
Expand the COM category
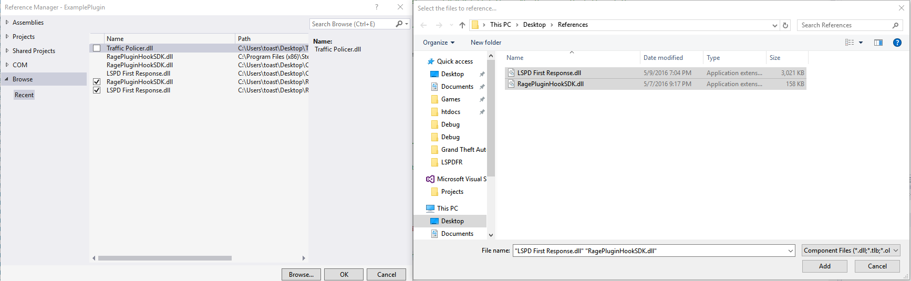(x=7, y=65)
